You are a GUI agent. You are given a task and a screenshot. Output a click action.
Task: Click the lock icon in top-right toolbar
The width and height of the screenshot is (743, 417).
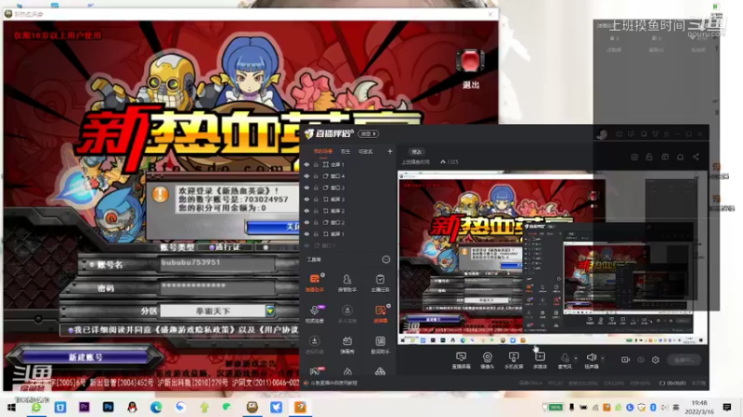[649, 157]
